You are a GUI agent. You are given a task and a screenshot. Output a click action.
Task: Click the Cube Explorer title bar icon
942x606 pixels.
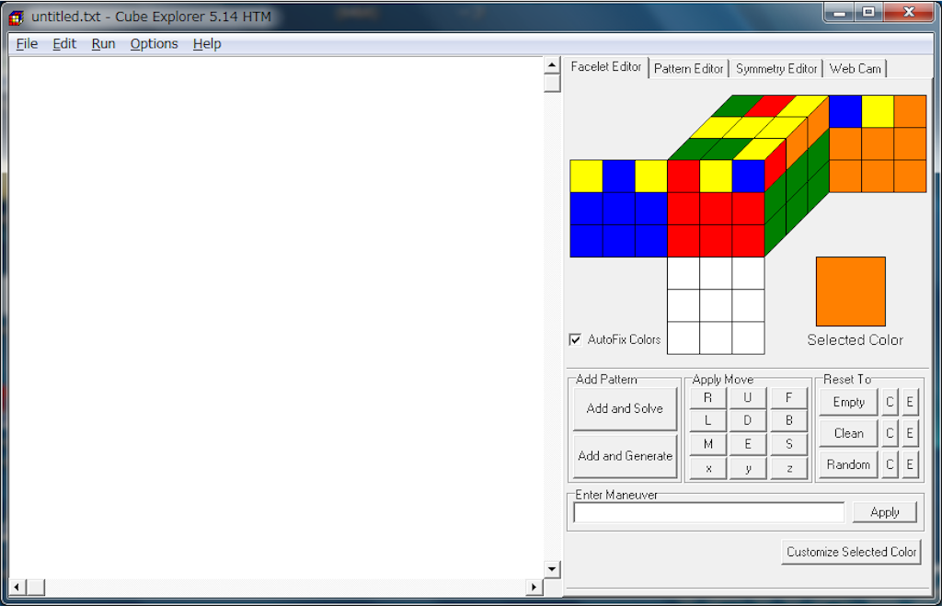17,17
